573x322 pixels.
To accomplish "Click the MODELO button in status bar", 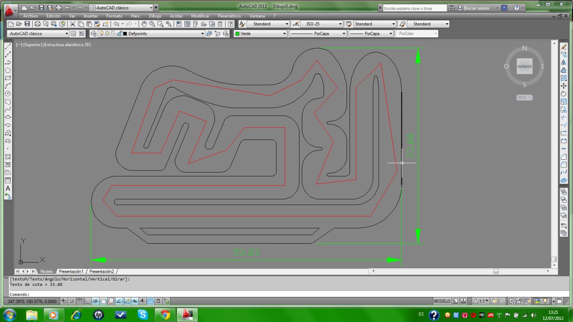I will coord(442,301).
